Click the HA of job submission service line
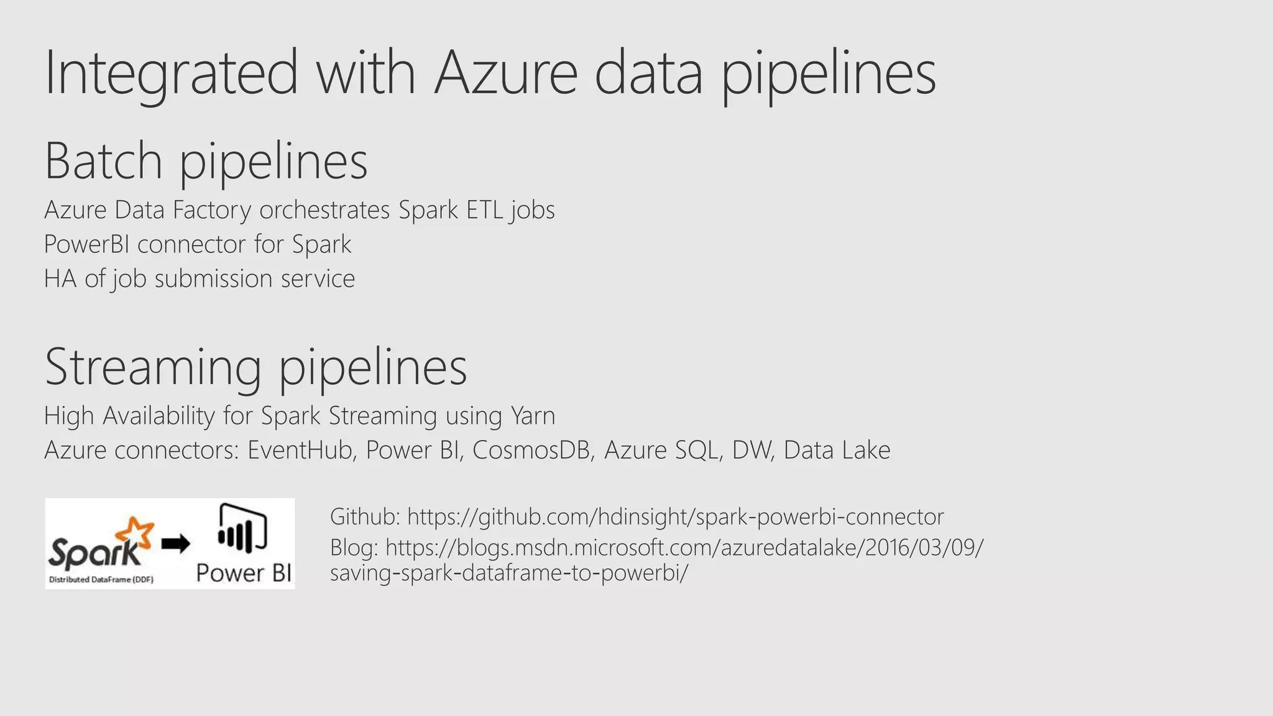 click(200, 278)
